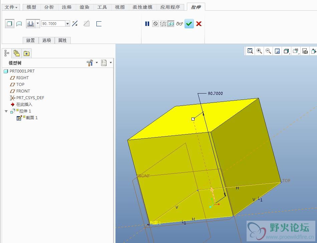Click depth value field 90.7000
The width and height of the screenshot is (317, 243).
(x=53, y=24)
